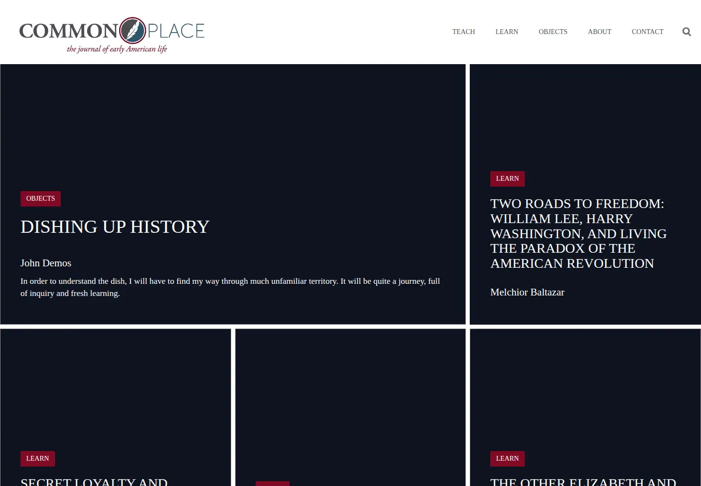Open the TEACH menu item
Screen dimensions: 701x486
(x=463, y=32)
